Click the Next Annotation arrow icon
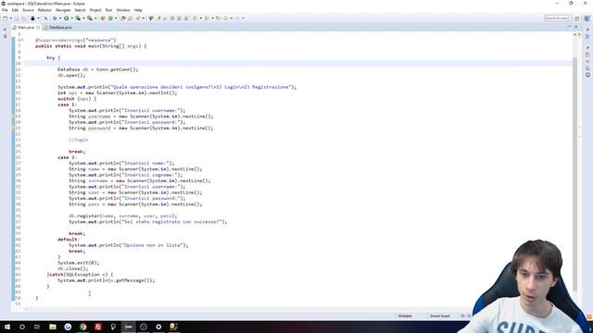 pos(195,18)
